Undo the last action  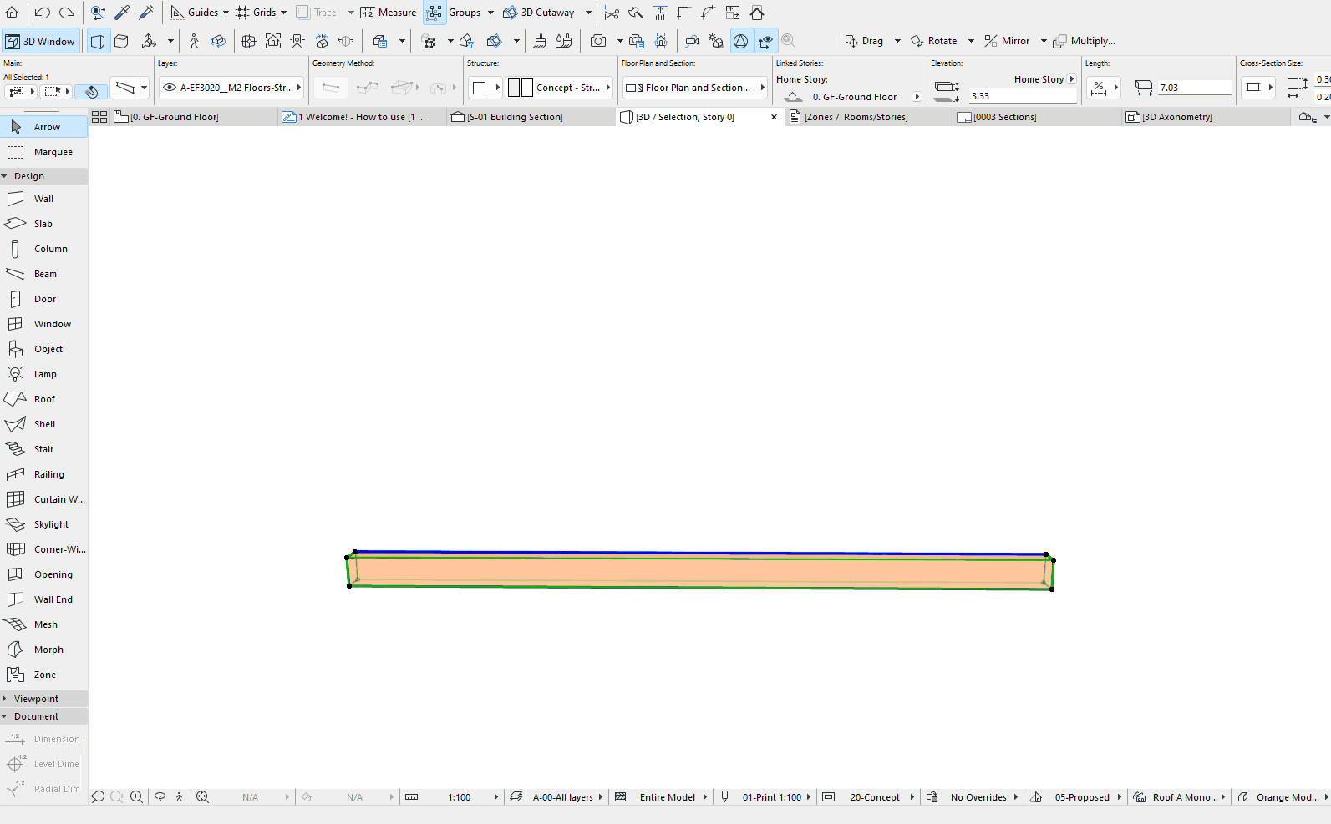[x=43, y=13]
